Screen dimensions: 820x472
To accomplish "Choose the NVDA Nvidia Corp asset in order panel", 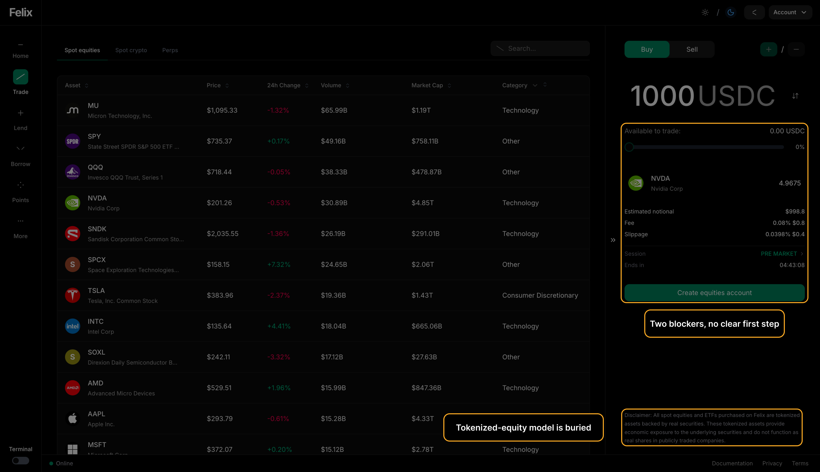I will (714, 183).
